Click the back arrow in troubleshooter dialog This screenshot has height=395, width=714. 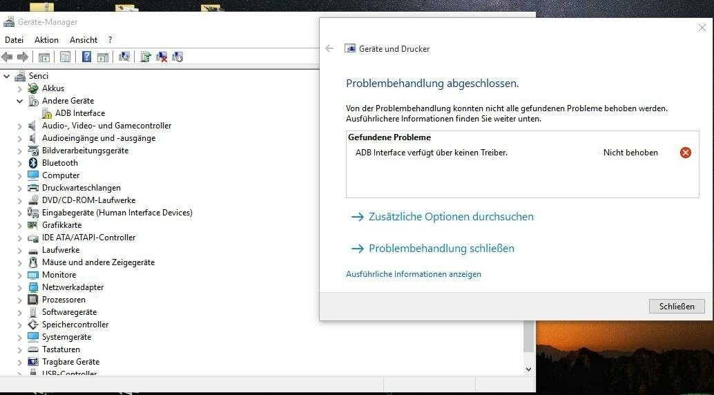[329, 48]
